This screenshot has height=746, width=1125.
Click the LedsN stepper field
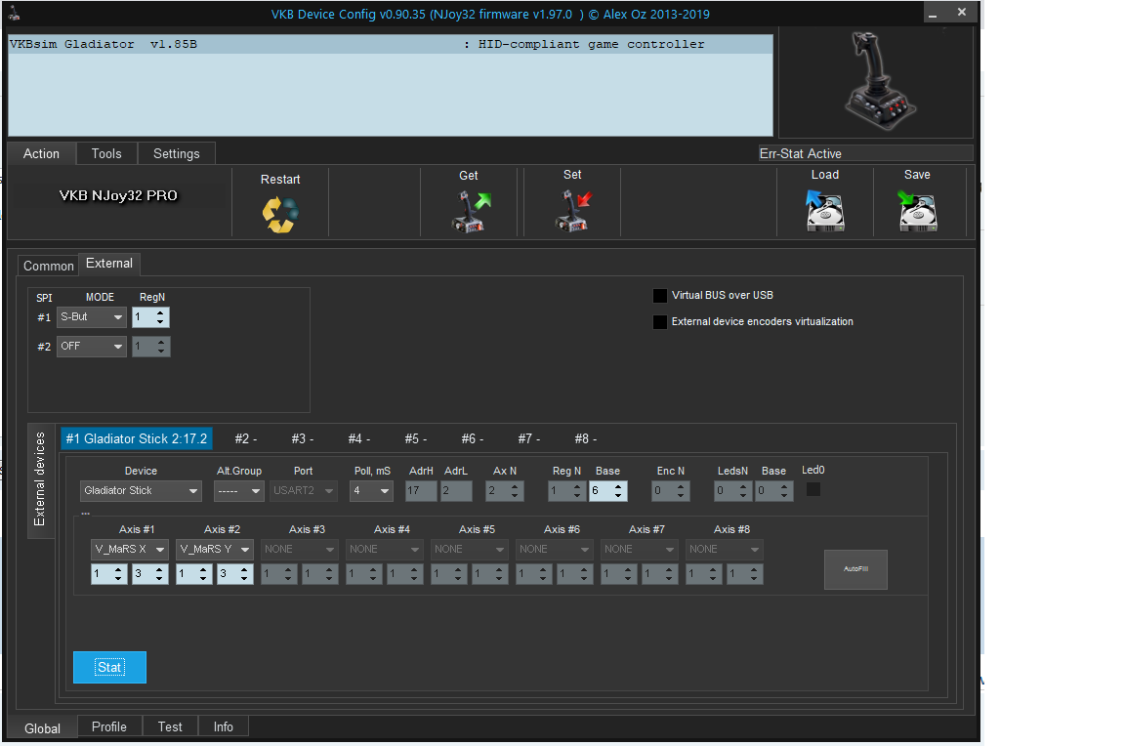(x=733, y=490)
